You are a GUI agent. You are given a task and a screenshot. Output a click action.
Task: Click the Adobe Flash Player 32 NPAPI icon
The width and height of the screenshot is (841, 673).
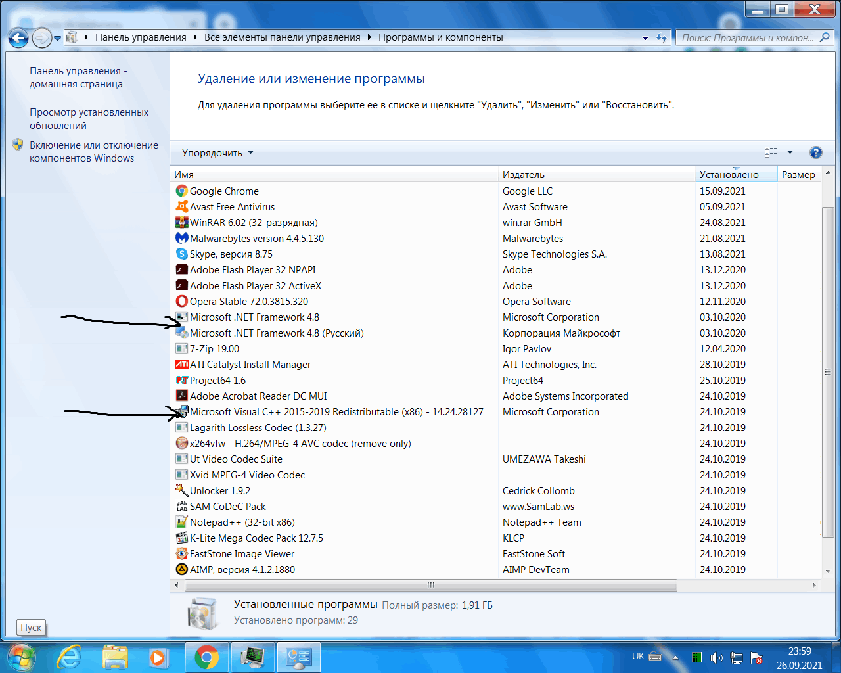tap(182, 269)
